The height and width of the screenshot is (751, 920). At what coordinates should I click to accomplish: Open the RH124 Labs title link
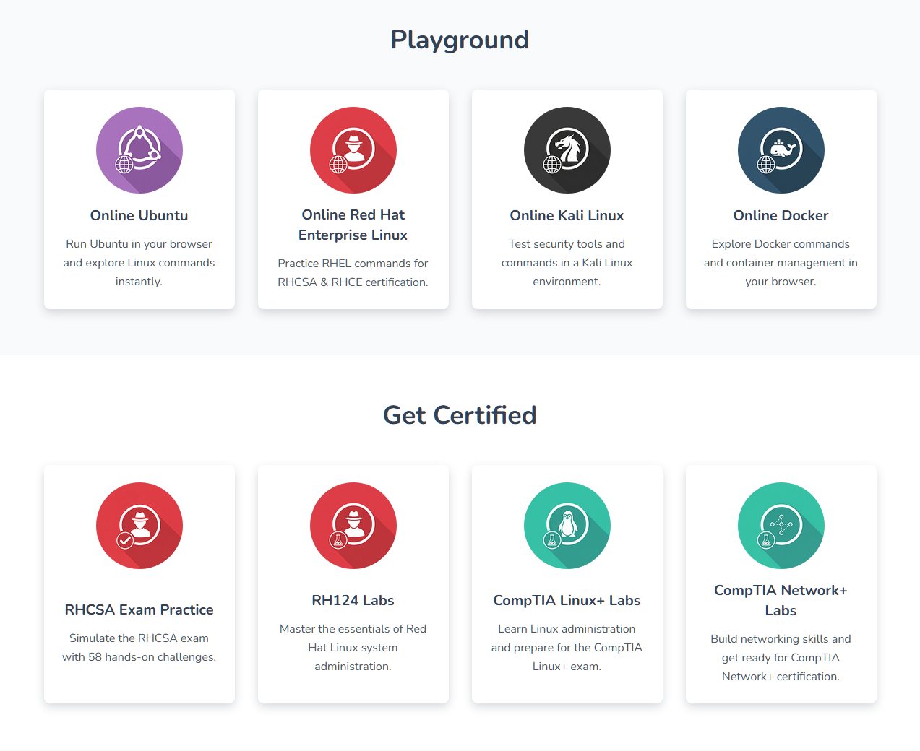coord(353,600)
